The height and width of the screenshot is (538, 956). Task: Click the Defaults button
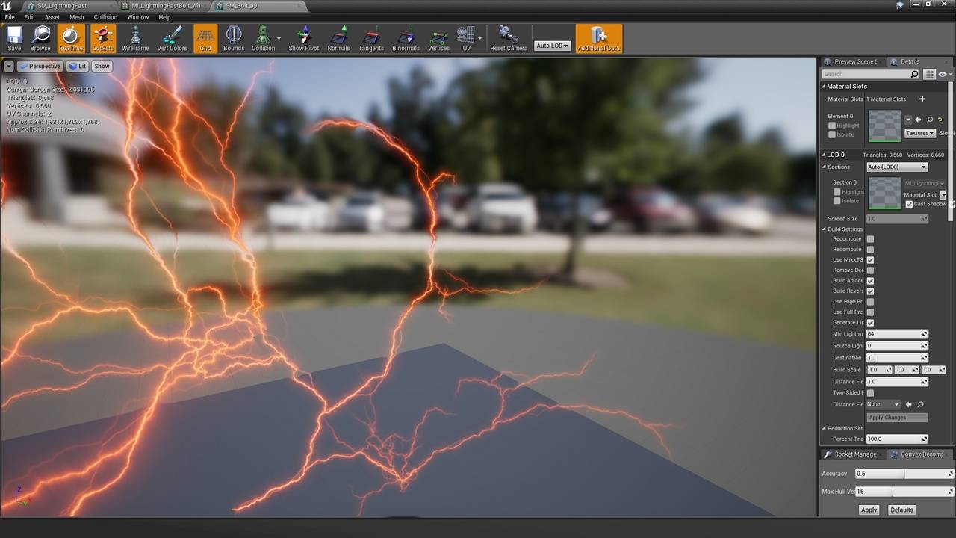point(901,510)
